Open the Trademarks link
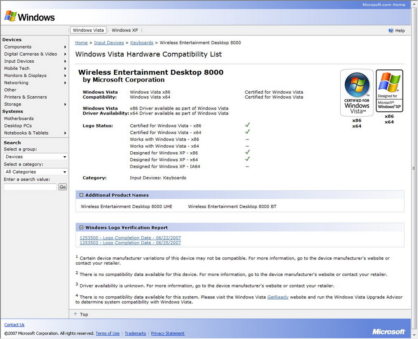 (135, 334)
